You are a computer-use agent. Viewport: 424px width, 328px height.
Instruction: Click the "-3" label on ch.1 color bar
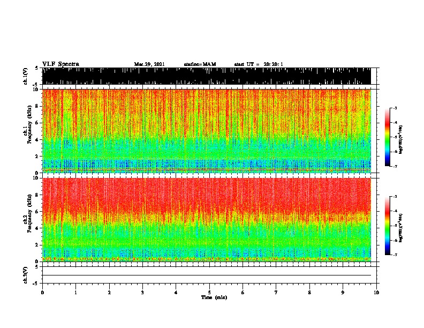coord(395,108)
